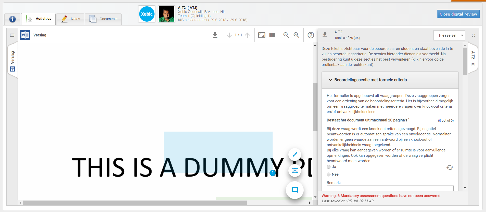Toggle fit-to-page view icon
This screenshot has width=486, height=212.
click(x=262, y=35)
